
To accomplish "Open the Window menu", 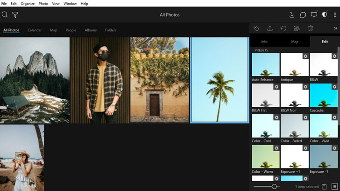I will [70, 3].
